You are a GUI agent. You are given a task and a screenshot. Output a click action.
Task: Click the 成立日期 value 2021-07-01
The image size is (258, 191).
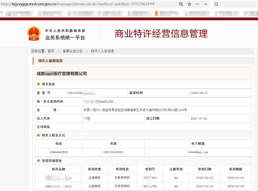point(199,119)
